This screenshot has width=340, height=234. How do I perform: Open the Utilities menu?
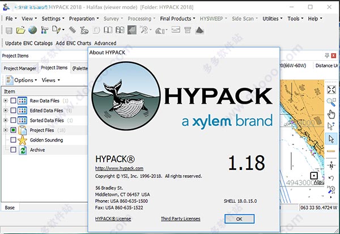tap(273, 19)
